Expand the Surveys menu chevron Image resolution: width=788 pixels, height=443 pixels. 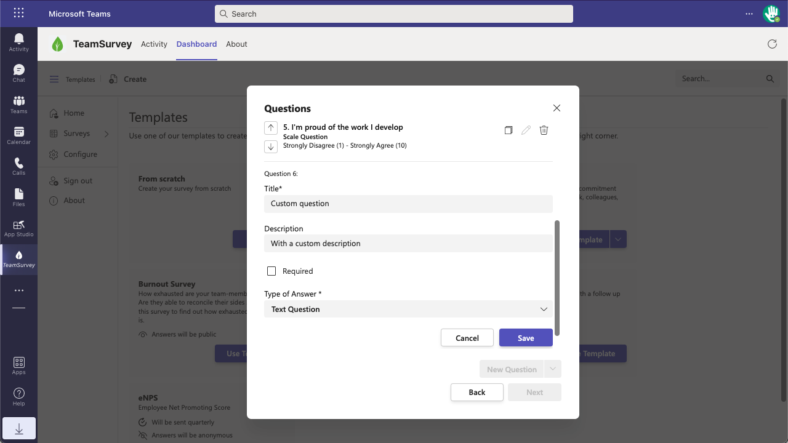pyautogui.click(x=107, y=134)
